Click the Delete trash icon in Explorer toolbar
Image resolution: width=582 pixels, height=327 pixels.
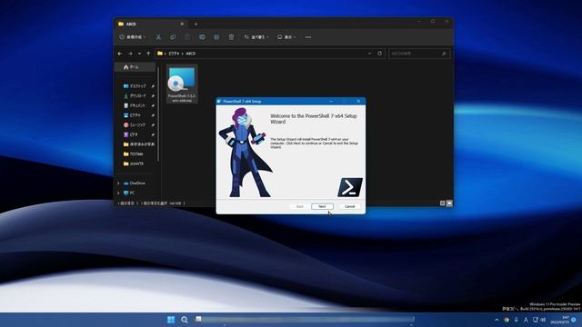click(x=231, y=37)
